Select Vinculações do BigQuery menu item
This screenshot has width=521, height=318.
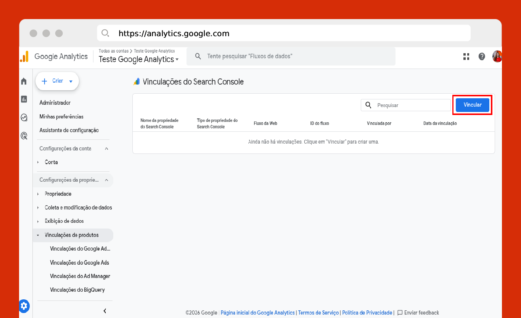77,290
